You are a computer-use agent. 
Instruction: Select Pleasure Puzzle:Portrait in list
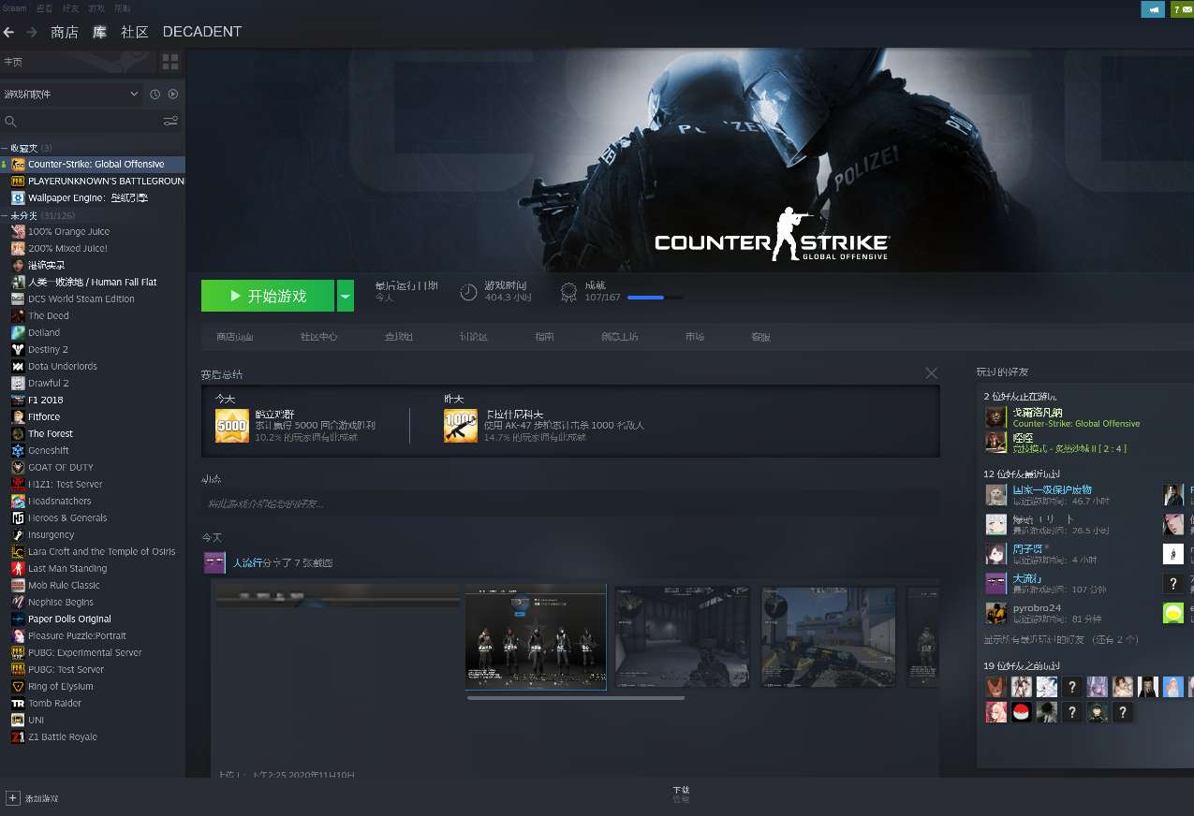(77, 635)
